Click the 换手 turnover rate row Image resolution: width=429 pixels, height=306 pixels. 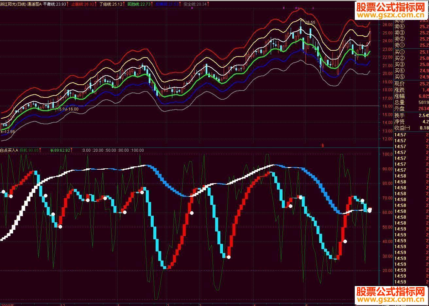411,115
